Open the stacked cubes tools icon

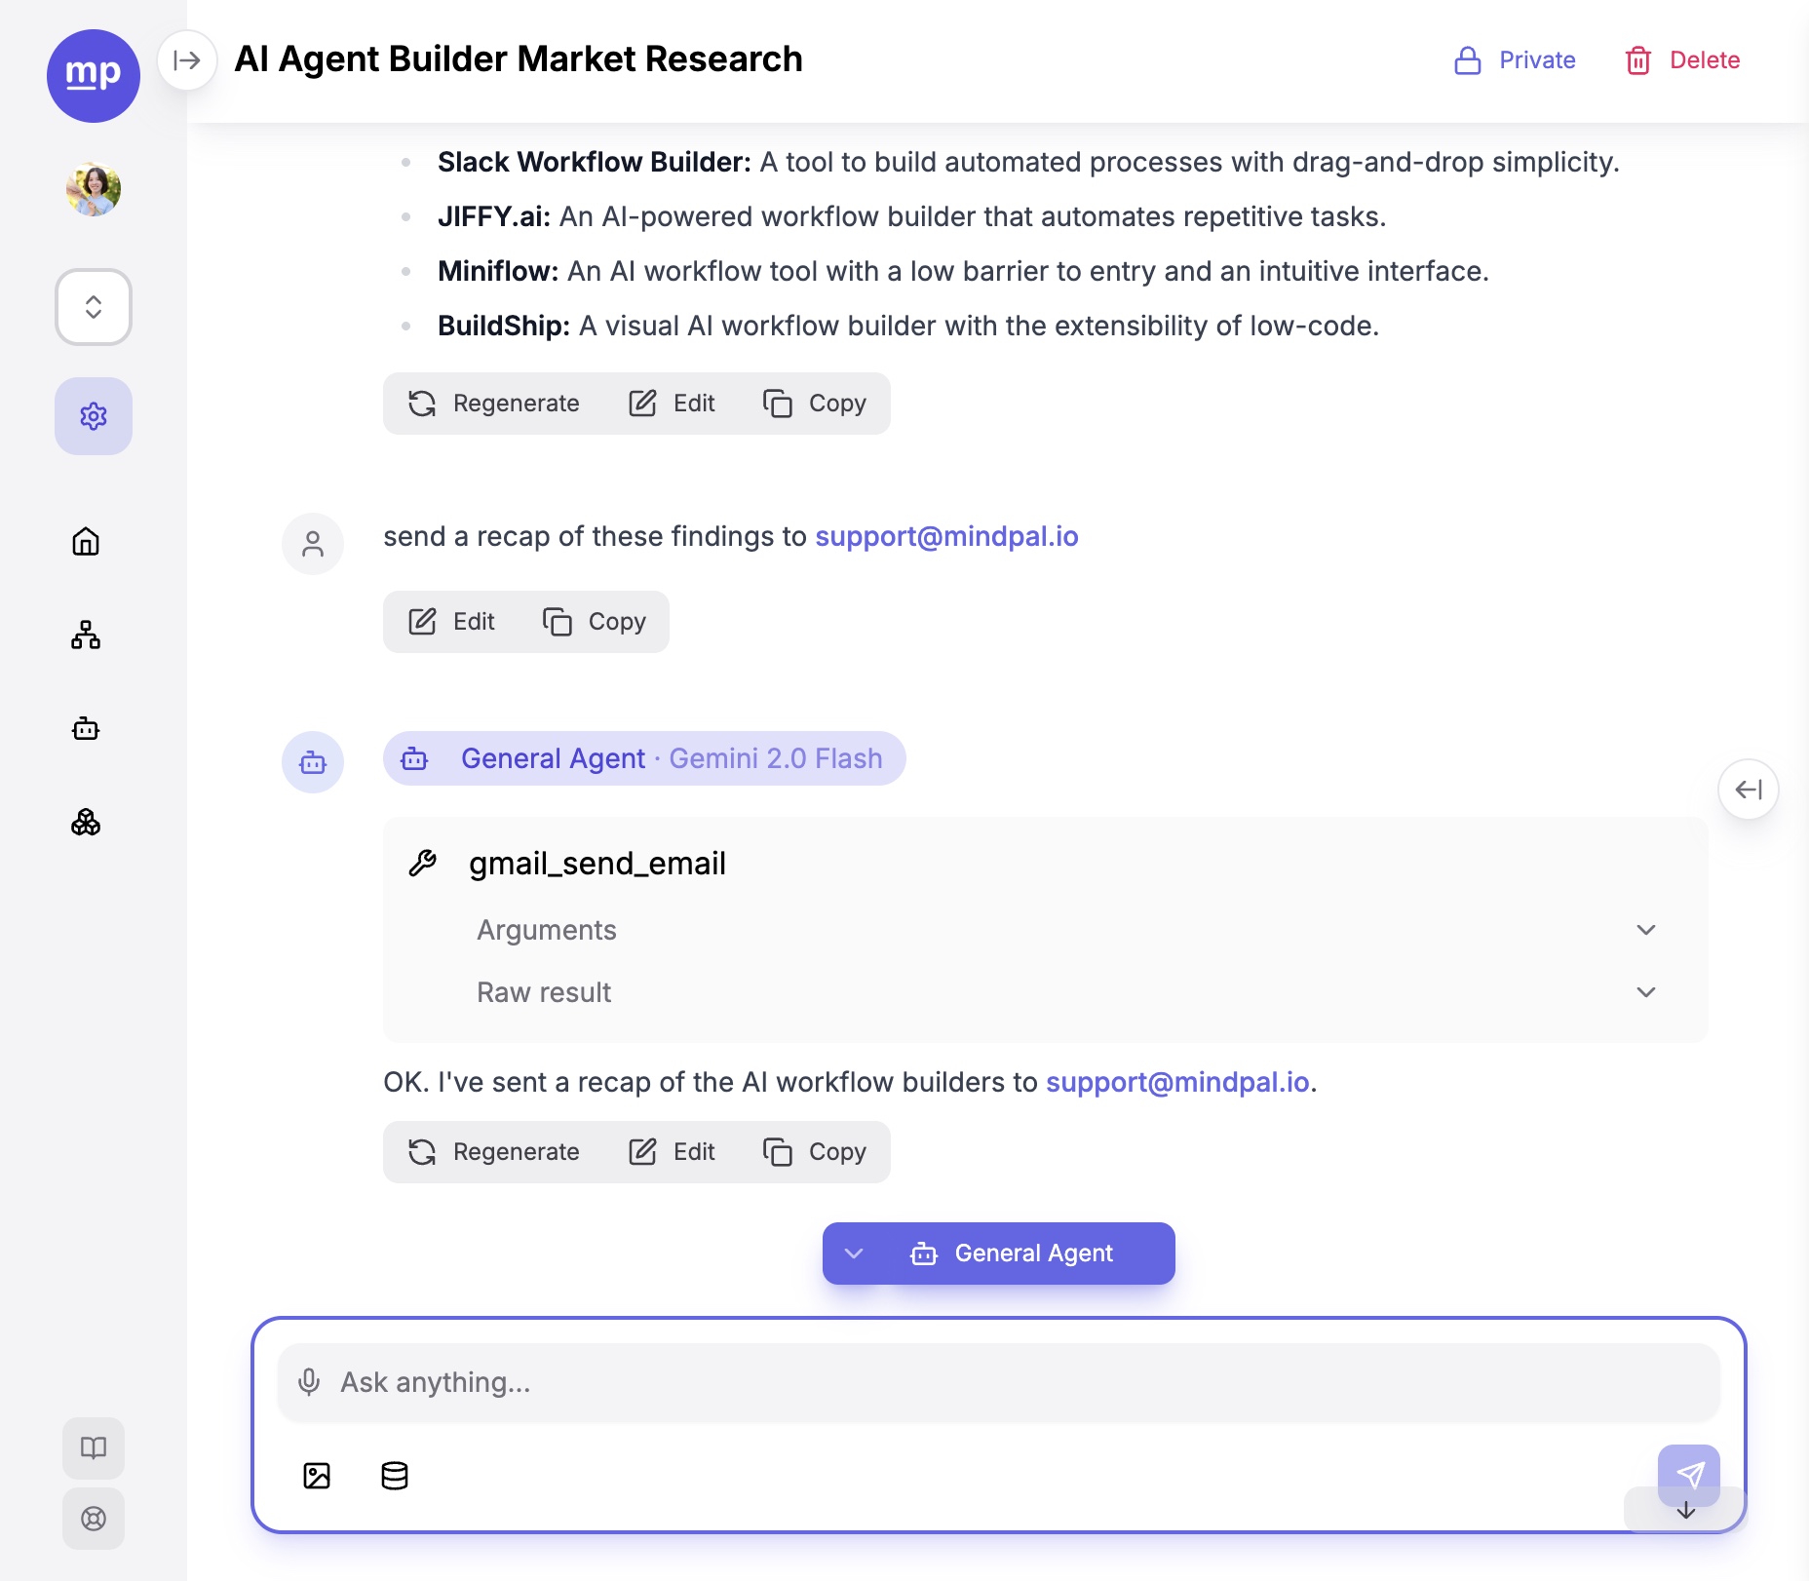pos(86,822)
